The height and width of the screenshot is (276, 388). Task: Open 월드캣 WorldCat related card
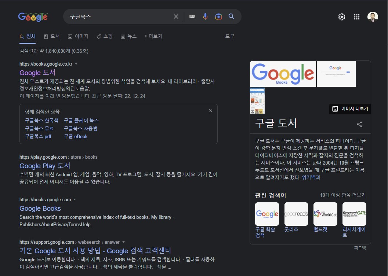coord(325,217)
